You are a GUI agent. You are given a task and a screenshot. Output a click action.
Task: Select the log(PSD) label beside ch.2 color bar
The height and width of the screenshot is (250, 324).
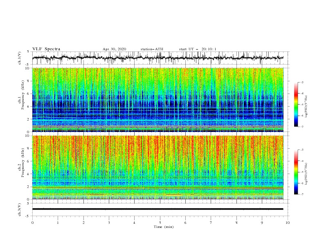(306, 174)
